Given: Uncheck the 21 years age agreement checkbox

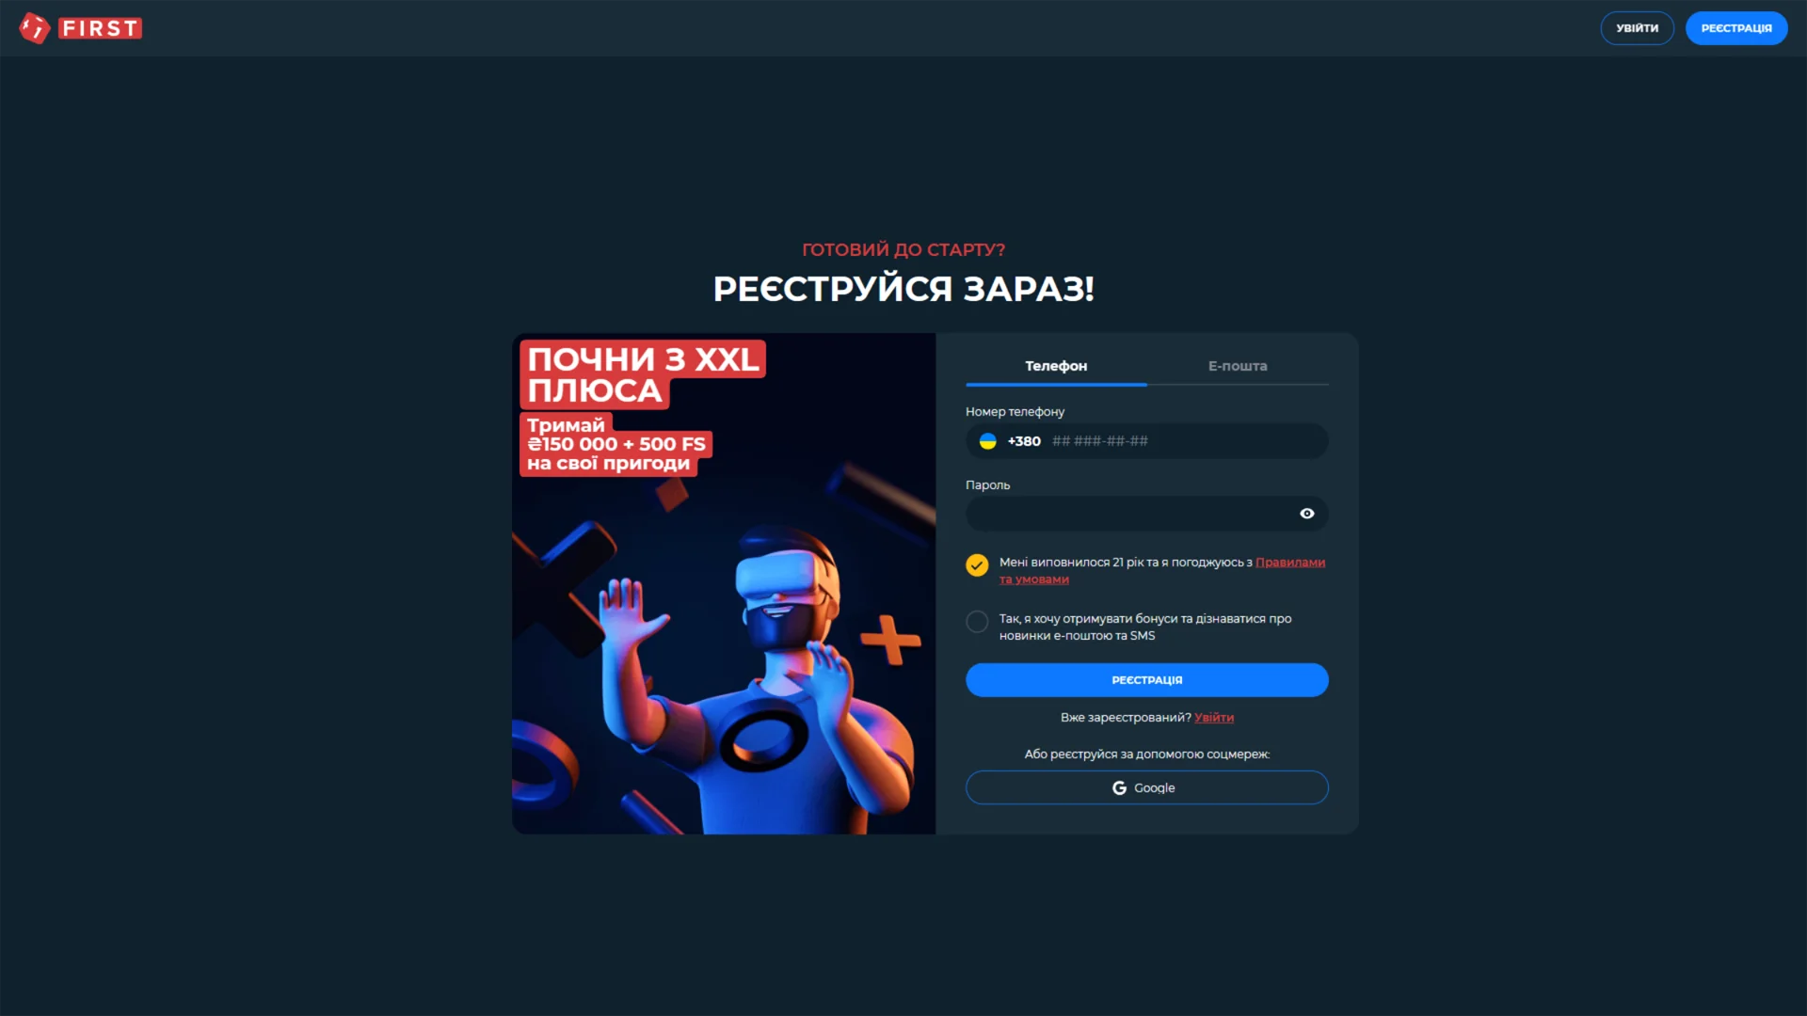Looking at the screenshot, I should [977, 565].
